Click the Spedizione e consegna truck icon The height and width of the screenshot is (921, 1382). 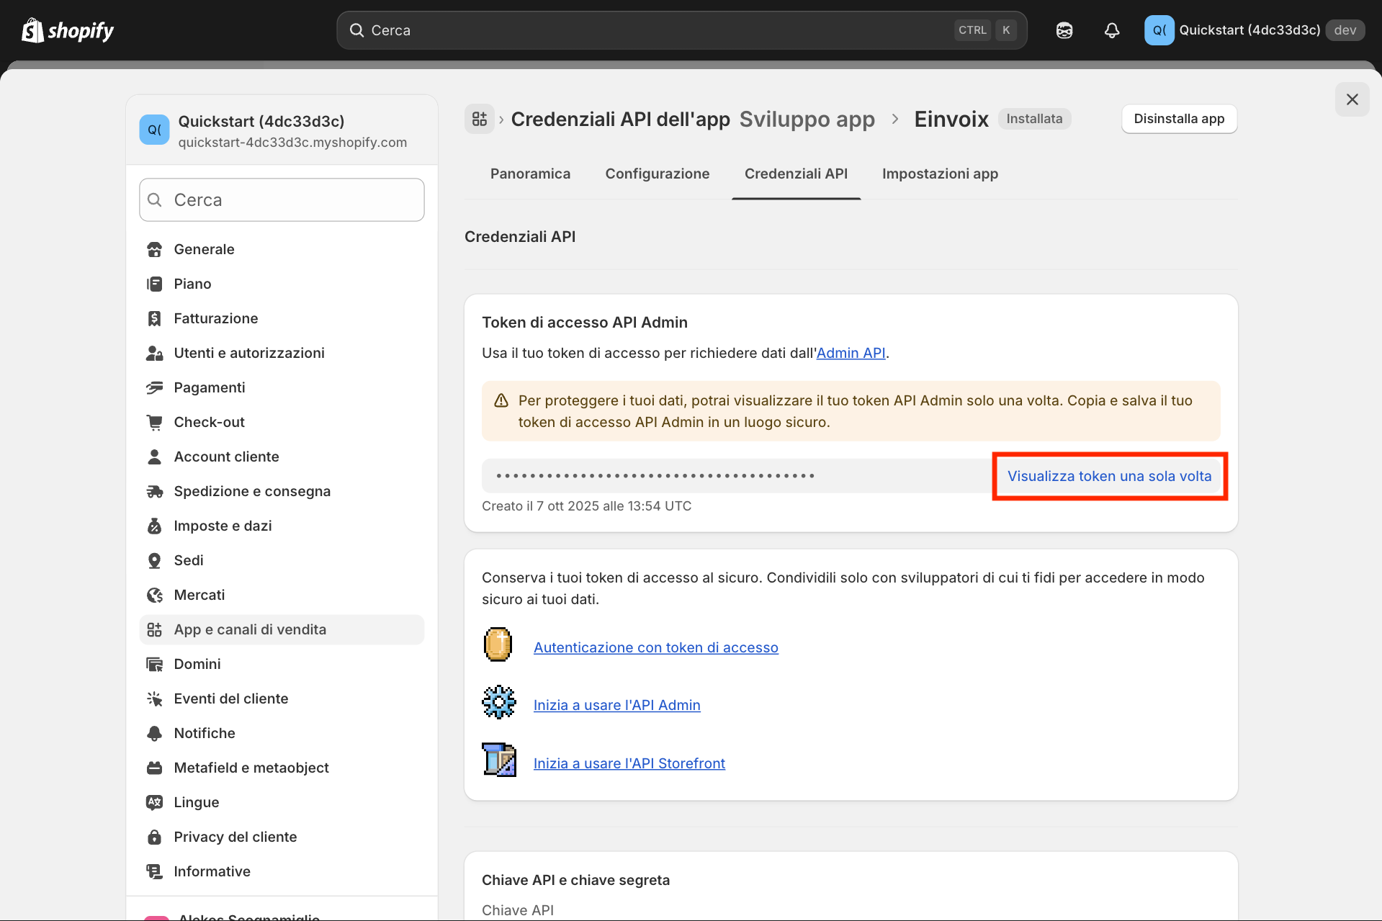pyautogui.click(x=155, y=491)
